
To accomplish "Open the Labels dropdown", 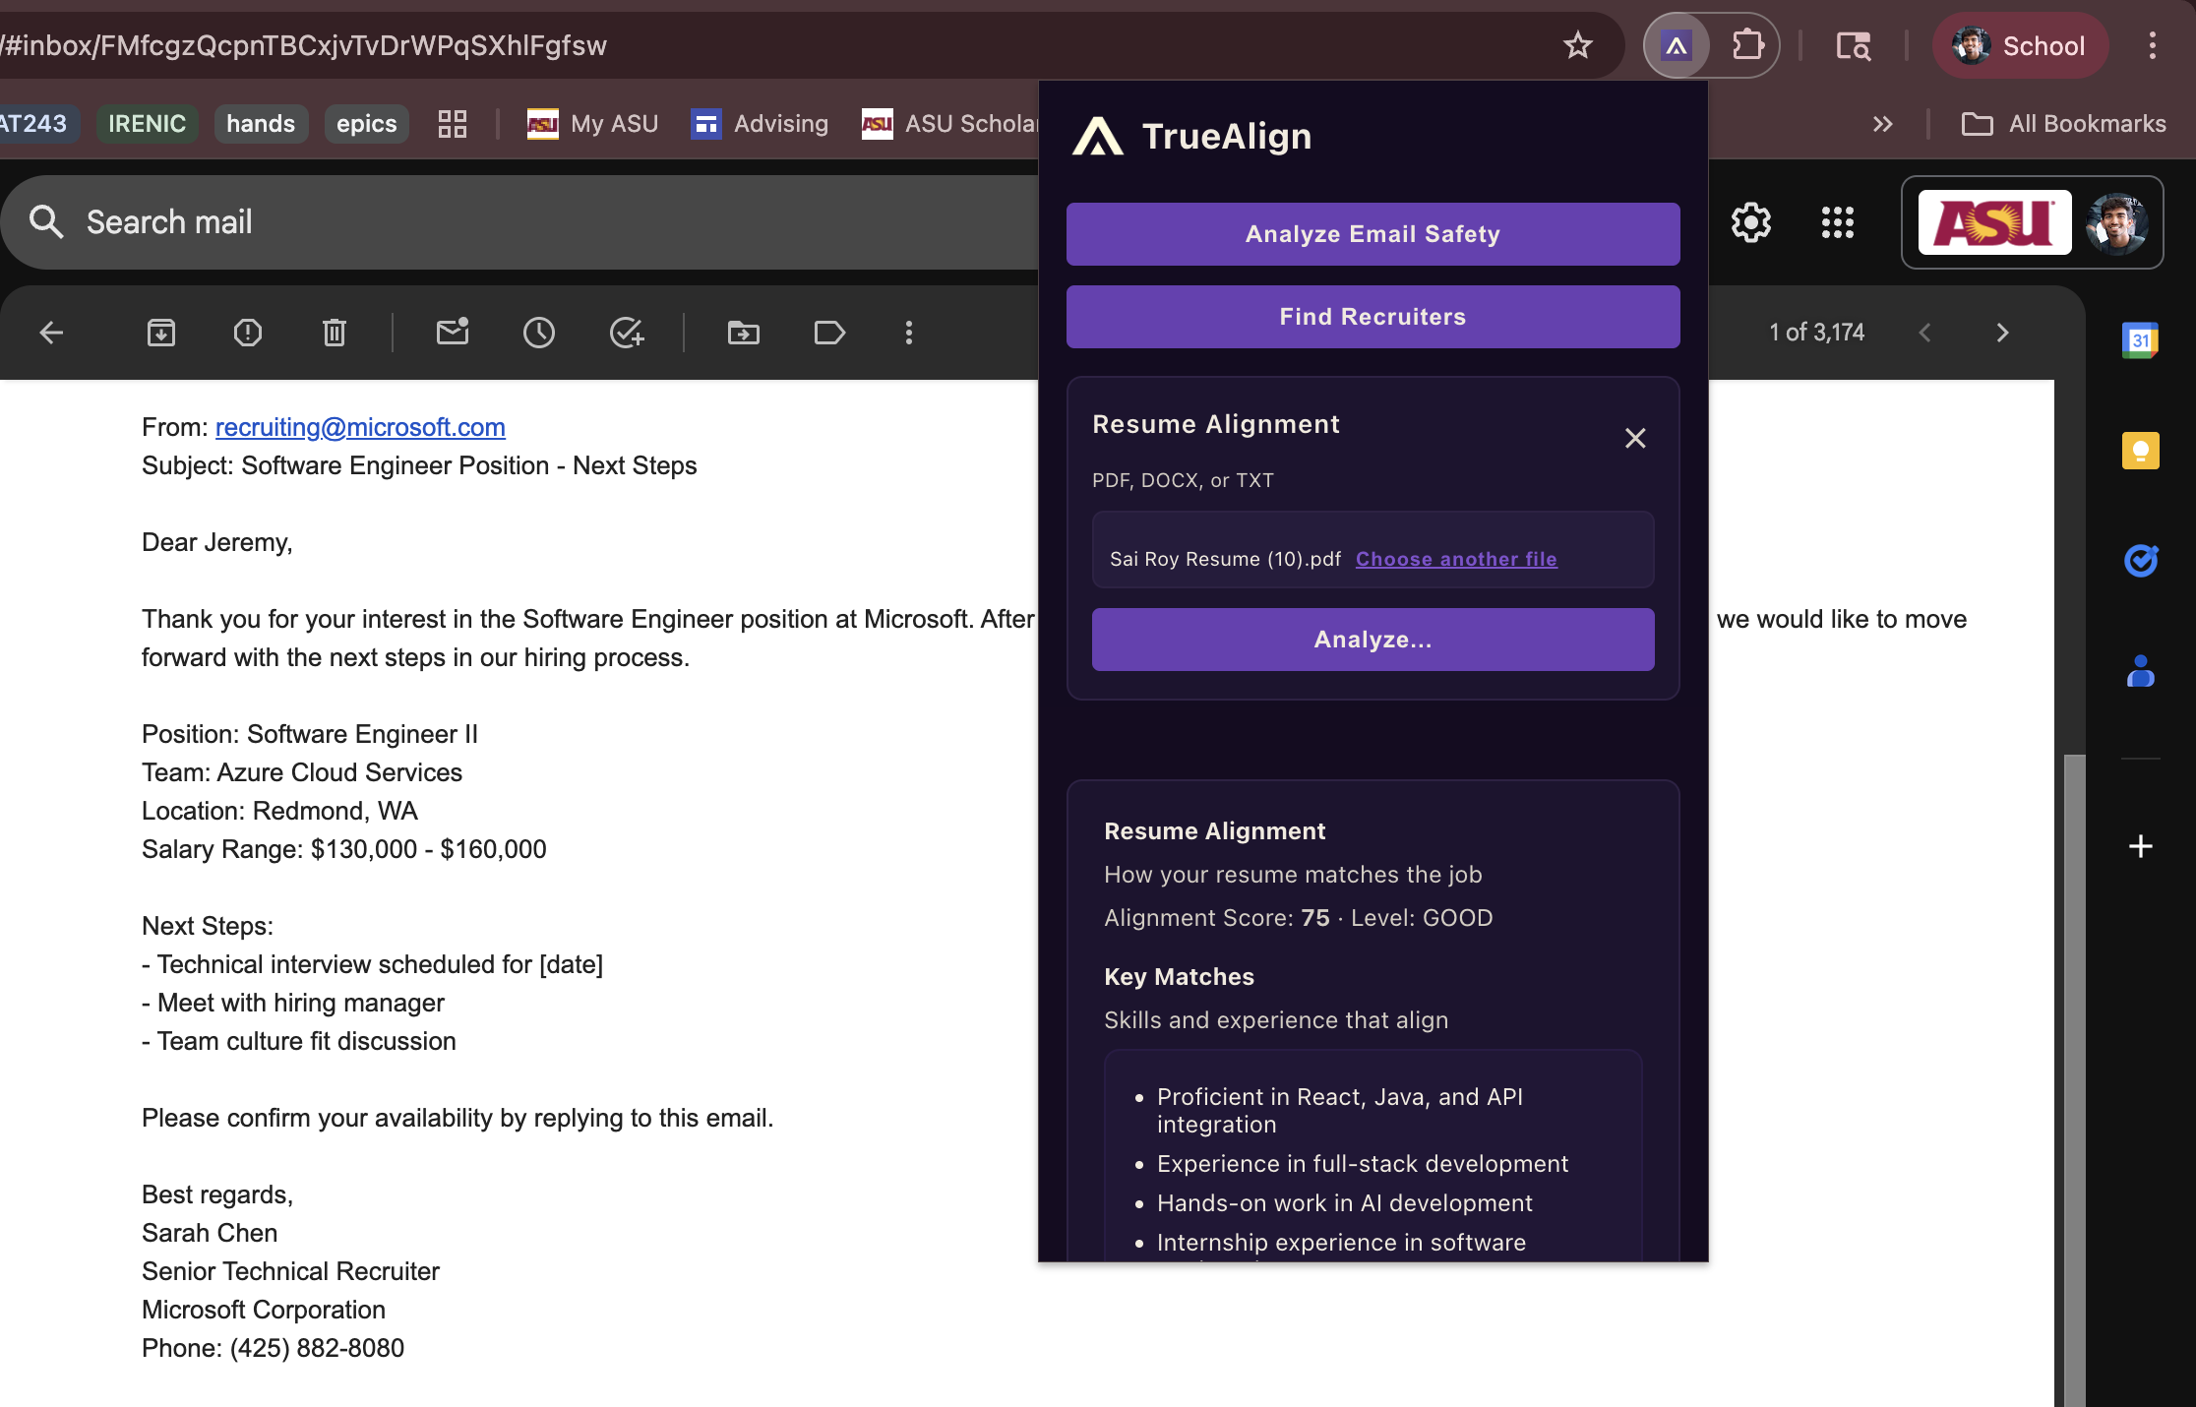I will [830, 333].
